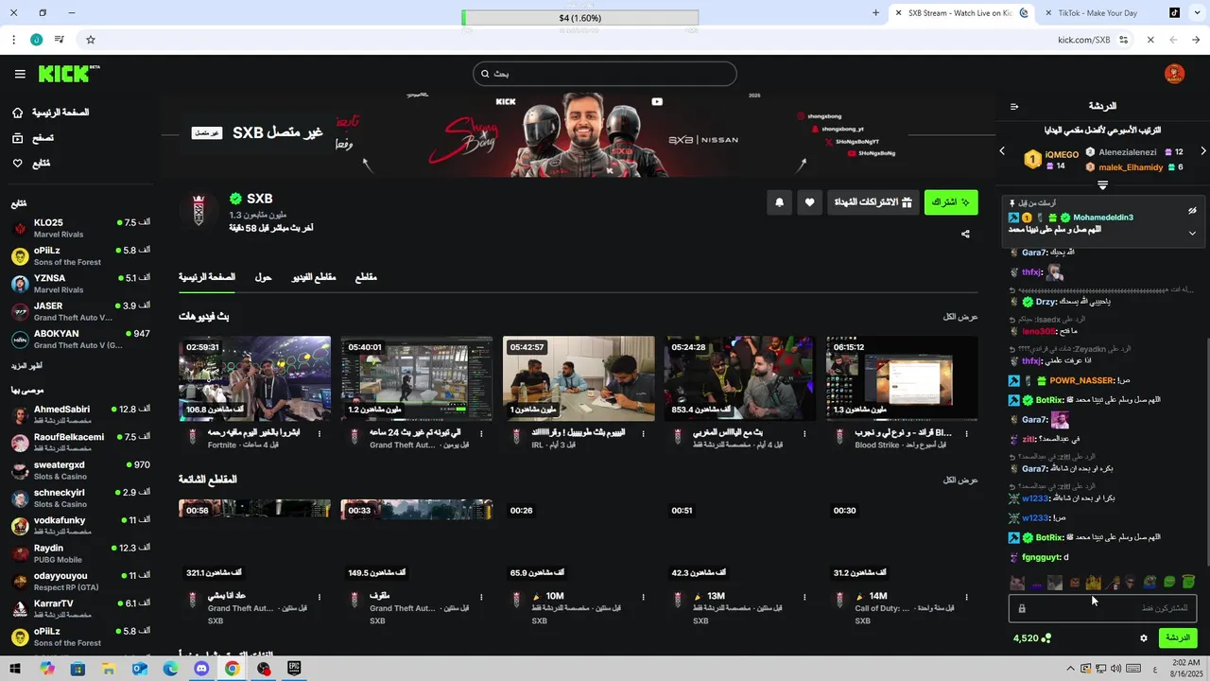Open the Fortnite stream video 02:59:31
The width and height of the screenshot is (1210, 681).
(254, 378)
